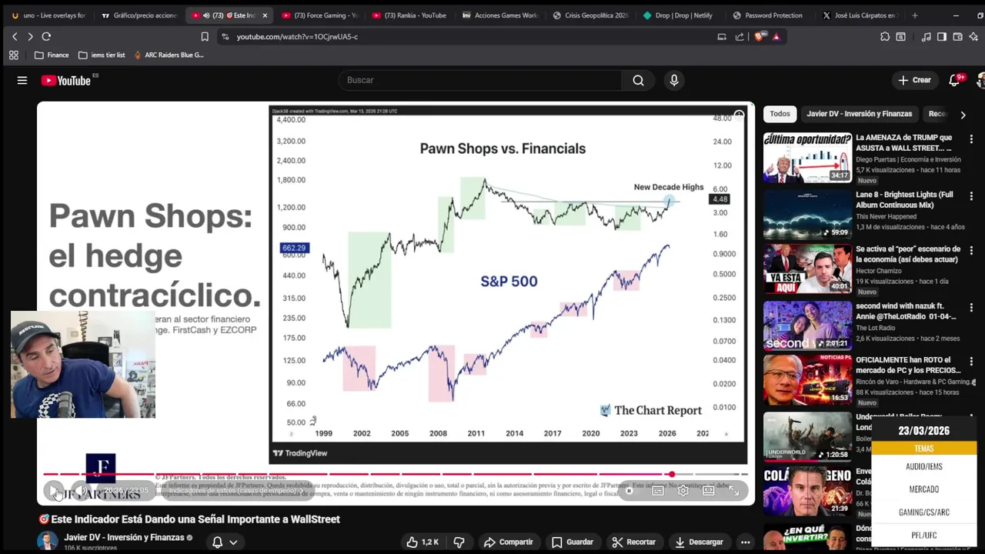
Task: Go to the YouTube home logo
Action: 66,80
